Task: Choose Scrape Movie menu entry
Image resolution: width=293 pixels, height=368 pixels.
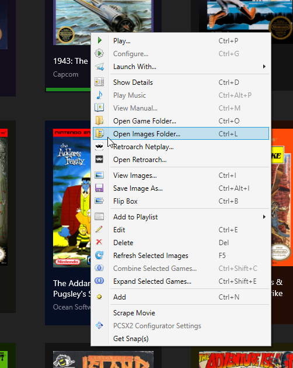Action: point(181,313)
